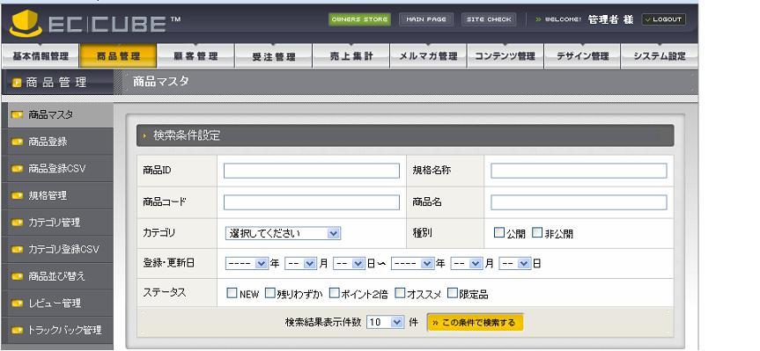760x351 pixels.
Task: Open the OWNERS STORE button
Action: 359,19
